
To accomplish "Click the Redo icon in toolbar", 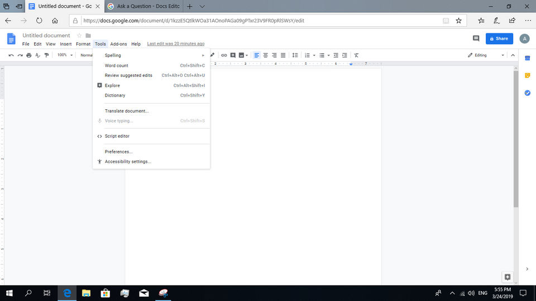I will tap(20, 55).
